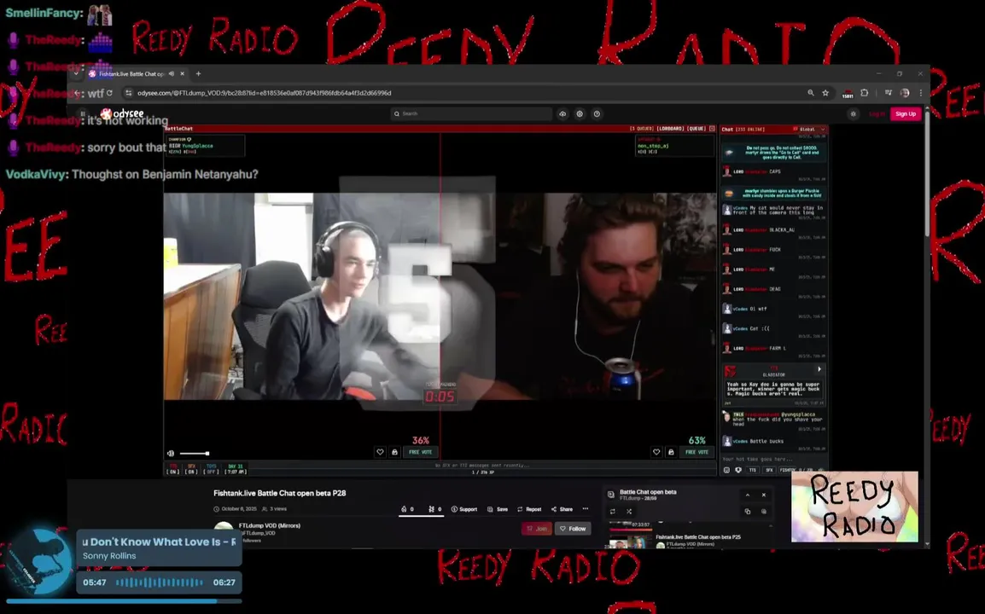The height and width of the screenshot is (614, 985).
Task: Collapse the Battle Chat open beta playlist
Action: coord(748,495)
